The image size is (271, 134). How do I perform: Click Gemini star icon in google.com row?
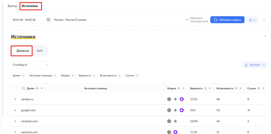[x=175, y=110]
